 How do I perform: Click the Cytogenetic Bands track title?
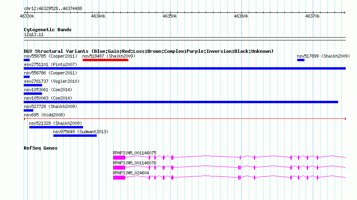[x=48, y=30]
